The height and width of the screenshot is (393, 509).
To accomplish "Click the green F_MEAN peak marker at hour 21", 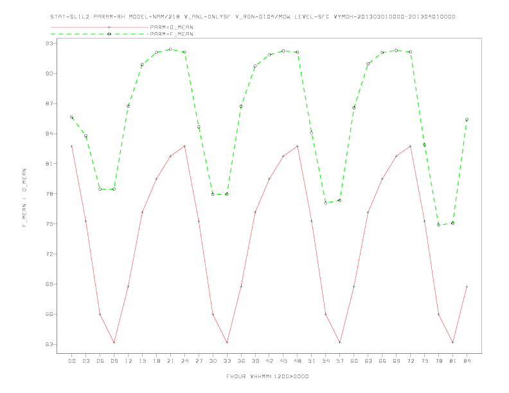I will click(170, 49).
